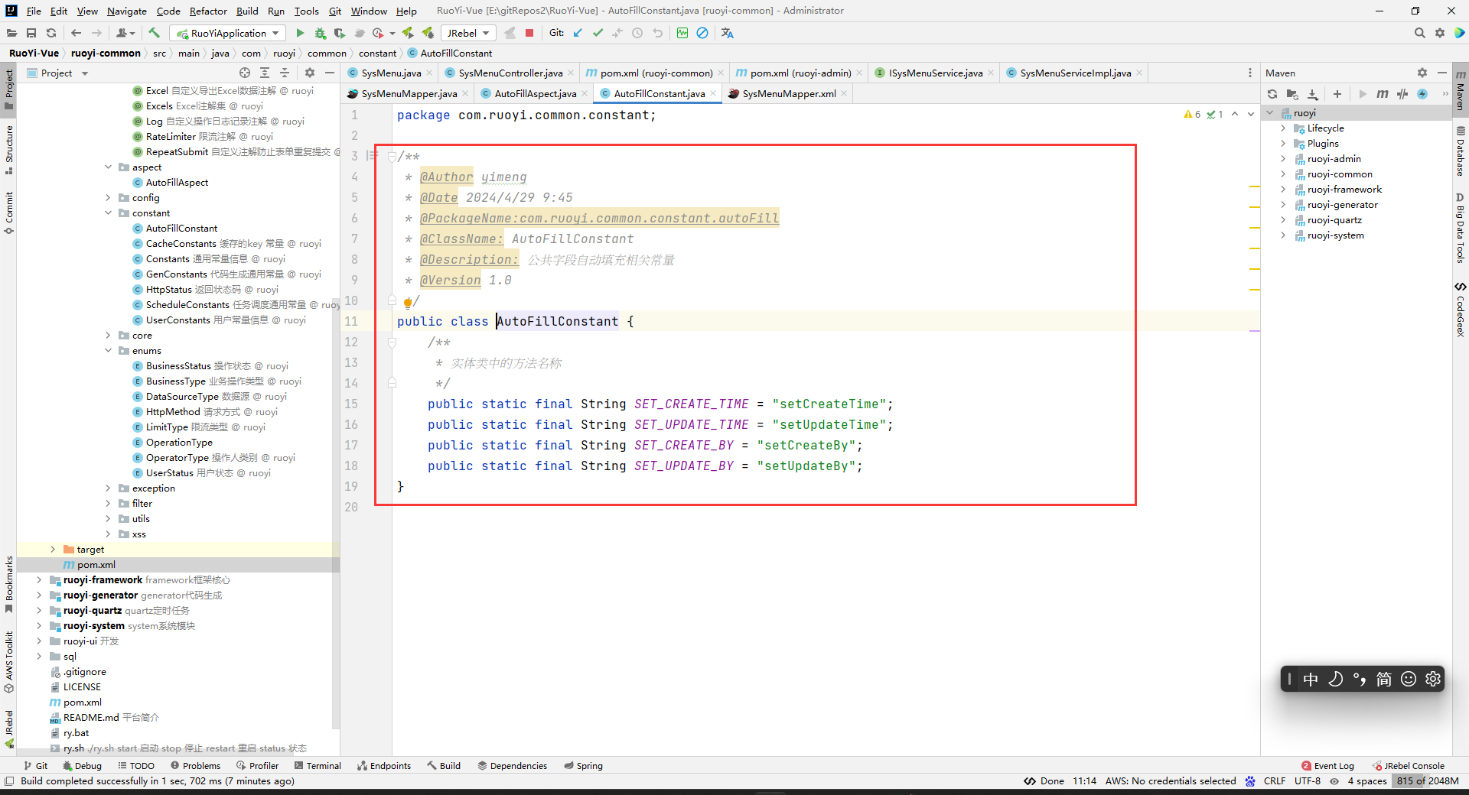
Task: Open the Problems tool window
Action: [195, 765]
